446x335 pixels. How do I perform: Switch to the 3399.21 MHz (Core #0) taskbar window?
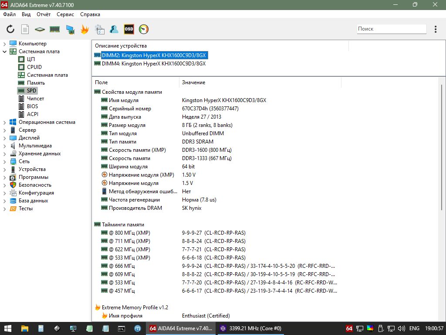251,328
